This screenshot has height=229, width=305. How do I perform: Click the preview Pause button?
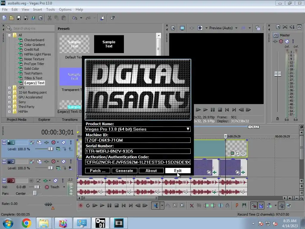(213, 110)
